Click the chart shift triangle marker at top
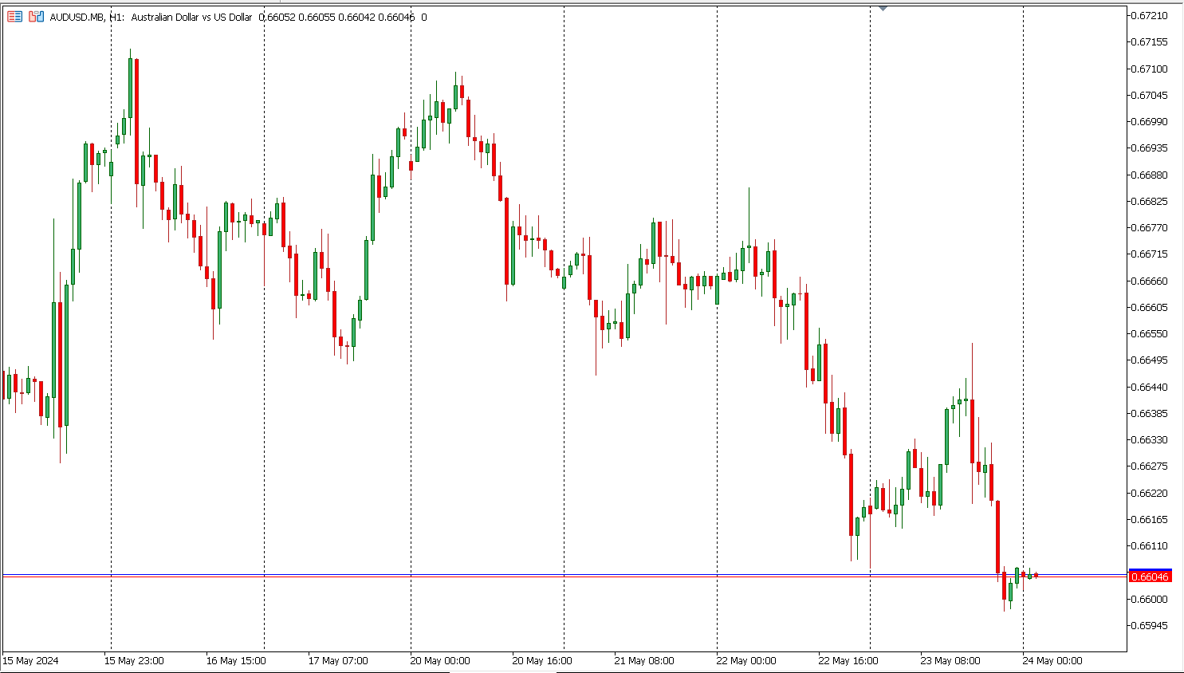Image resolution: width=1184 pixels, height=673 pixels. coord(883,8)
